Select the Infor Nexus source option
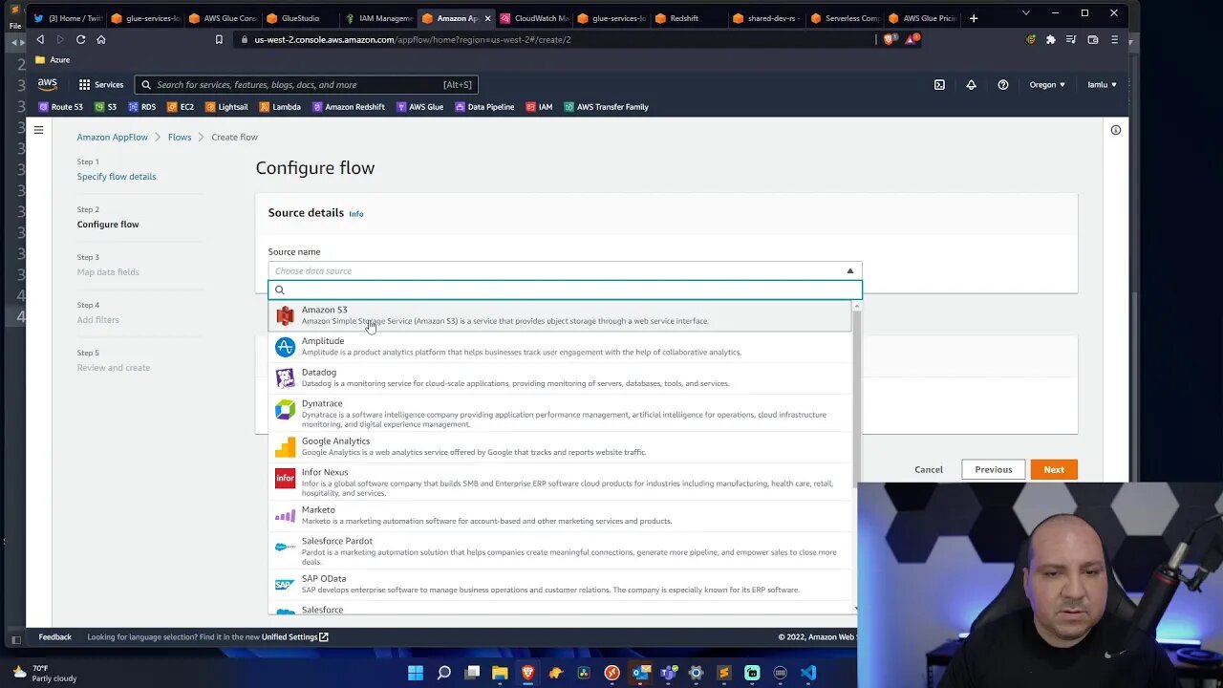Viewport: 1223px width, 688px height. (x=560, y=483)
